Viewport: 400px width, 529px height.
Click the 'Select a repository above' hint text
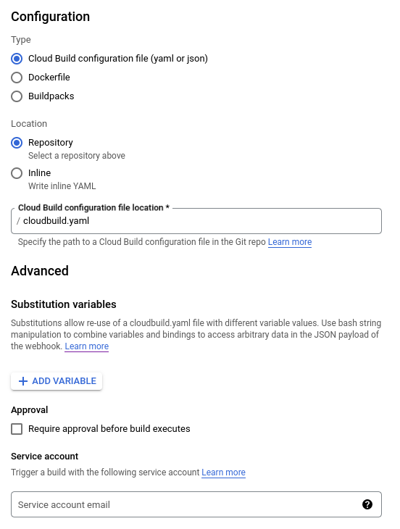click(77, 156)
